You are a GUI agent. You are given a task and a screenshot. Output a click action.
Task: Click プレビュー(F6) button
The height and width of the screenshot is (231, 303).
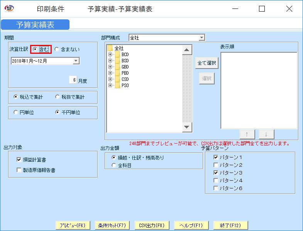73,225
